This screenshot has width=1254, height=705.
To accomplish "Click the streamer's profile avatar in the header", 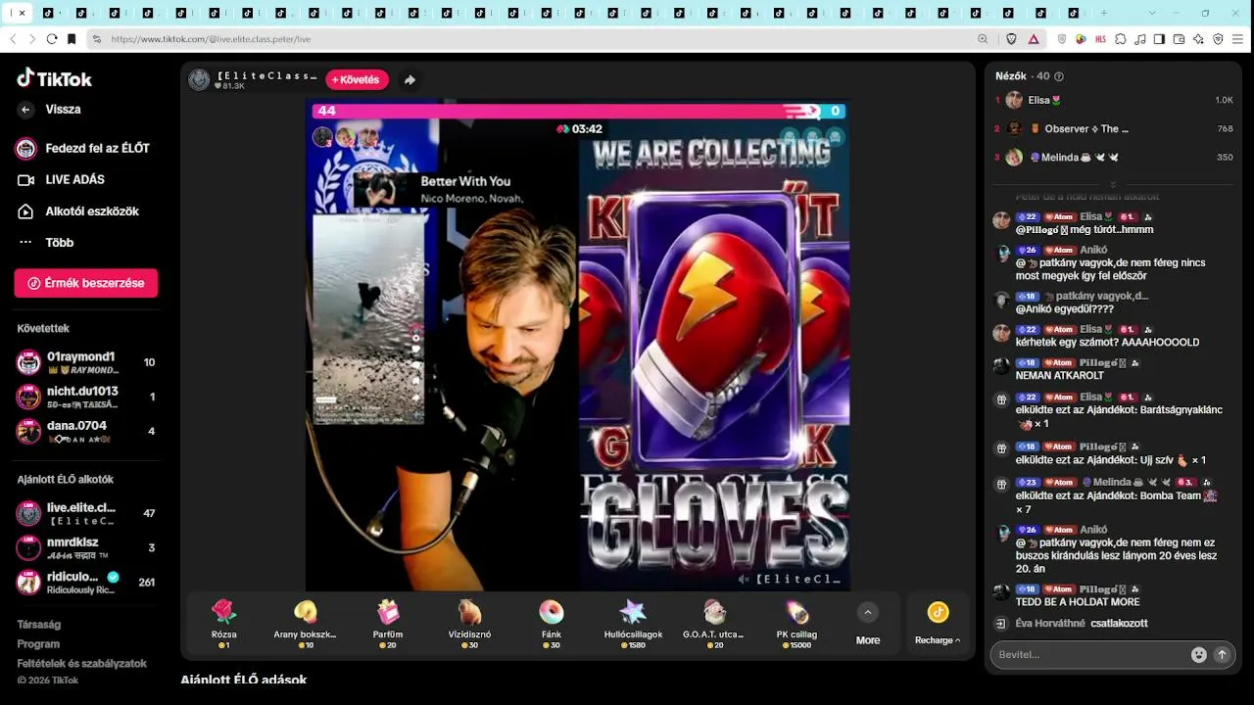I will [x=199, y=80].
